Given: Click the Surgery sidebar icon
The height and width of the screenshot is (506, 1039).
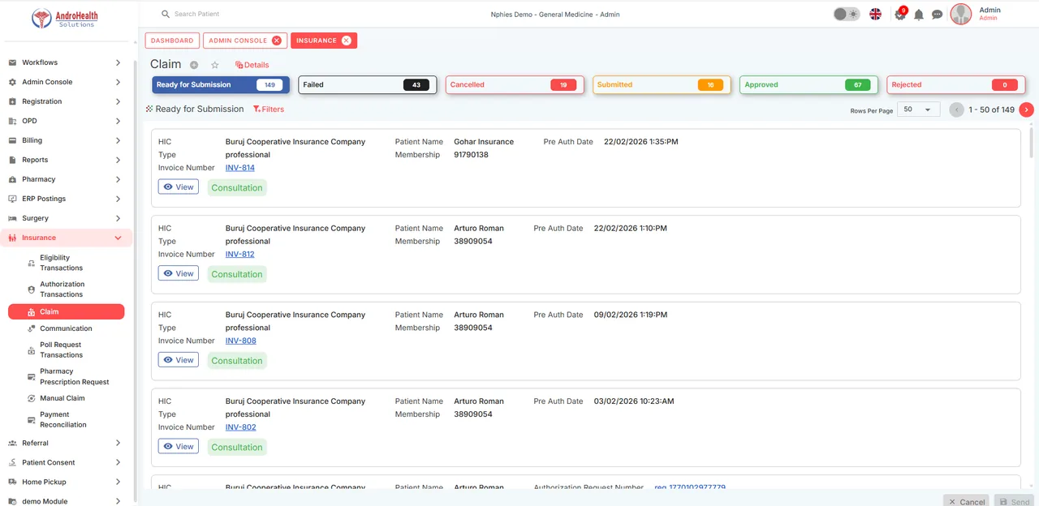Looking at the screenshot, I should point(12,218).
